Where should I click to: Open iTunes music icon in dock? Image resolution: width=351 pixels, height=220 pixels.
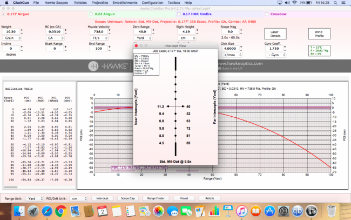[x=242, y=211]
